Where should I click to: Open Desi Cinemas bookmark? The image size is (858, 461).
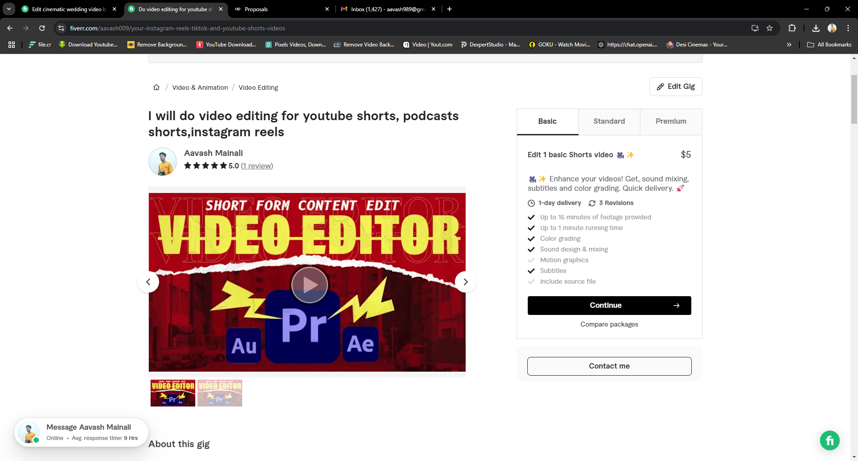click(x=697, y=45)
